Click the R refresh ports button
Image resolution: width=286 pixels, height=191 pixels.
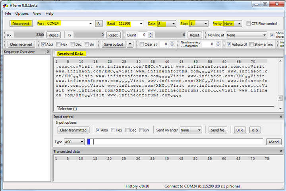pos(99,23)
